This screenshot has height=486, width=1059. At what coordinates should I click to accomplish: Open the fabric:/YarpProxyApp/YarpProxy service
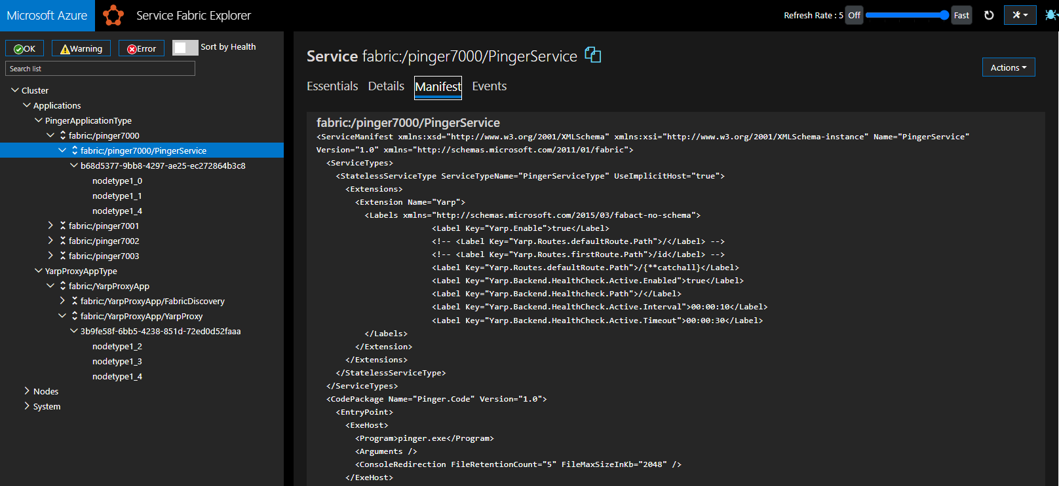pyautogui.click(x=142, y=316)
